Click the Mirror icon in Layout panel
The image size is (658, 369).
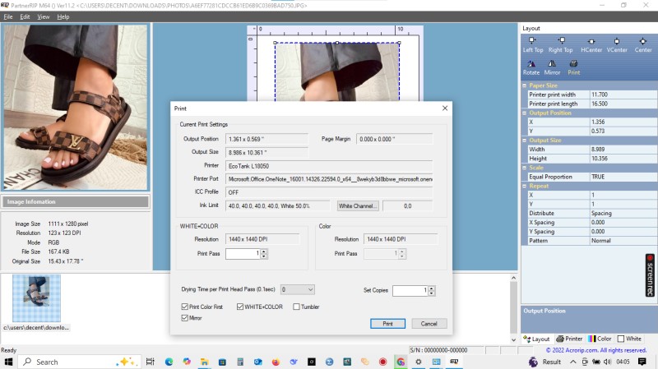(x=552, y=64)
